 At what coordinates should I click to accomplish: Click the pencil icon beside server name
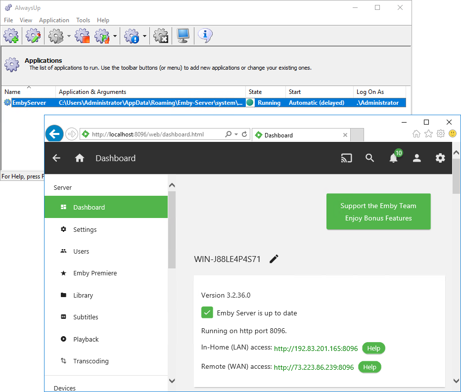pyautogui.click(x=274, y=259)
